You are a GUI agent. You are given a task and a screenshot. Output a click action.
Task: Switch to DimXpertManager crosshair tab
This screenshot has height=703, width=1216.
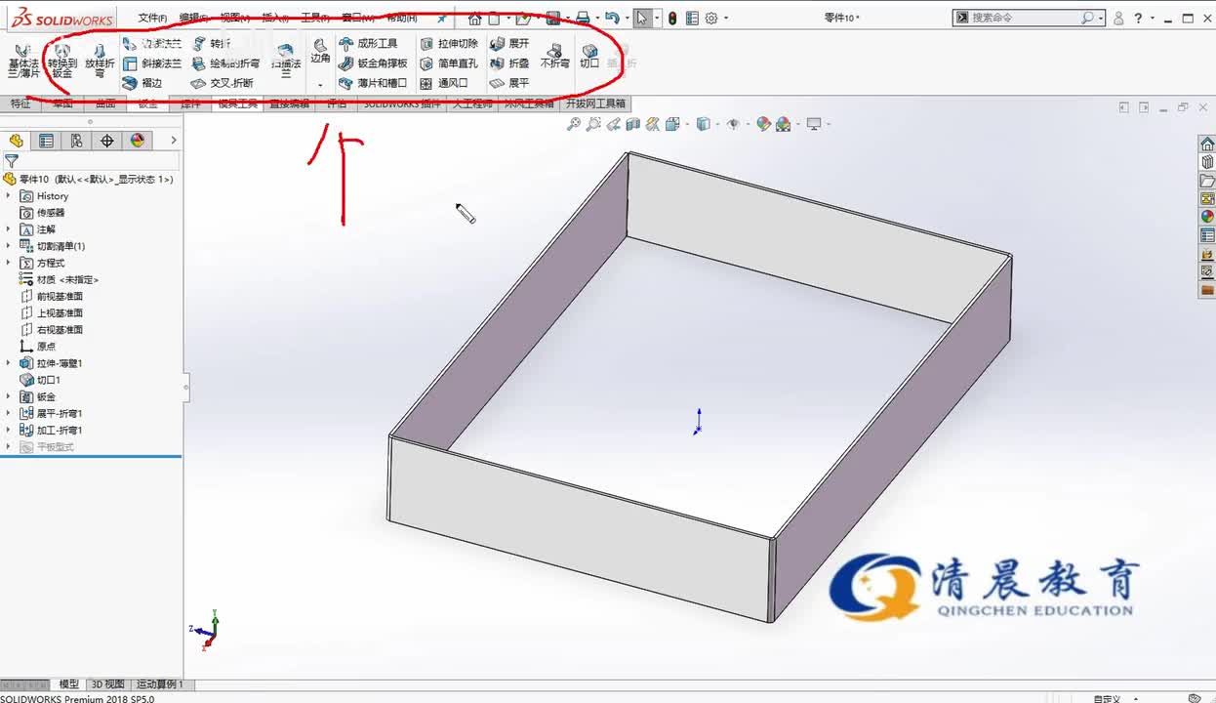tap(106, 141)
